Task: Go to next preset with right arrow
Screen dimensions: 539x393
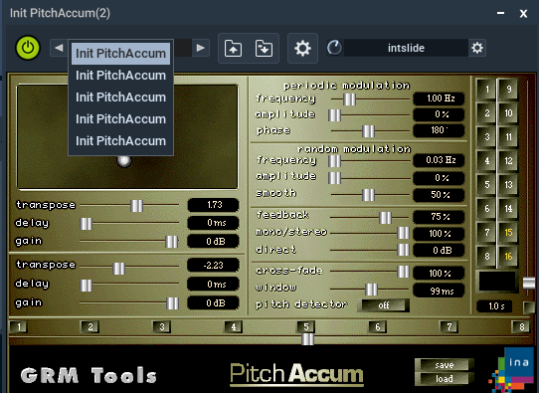Action: (201, 48)
